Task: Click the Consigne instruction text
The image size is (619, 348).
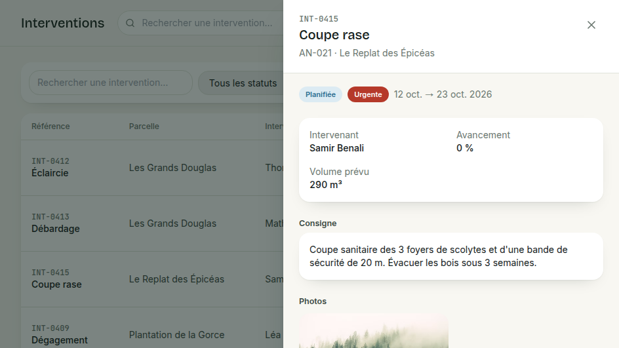Action: pyautogui.click(x=438, y=256)
